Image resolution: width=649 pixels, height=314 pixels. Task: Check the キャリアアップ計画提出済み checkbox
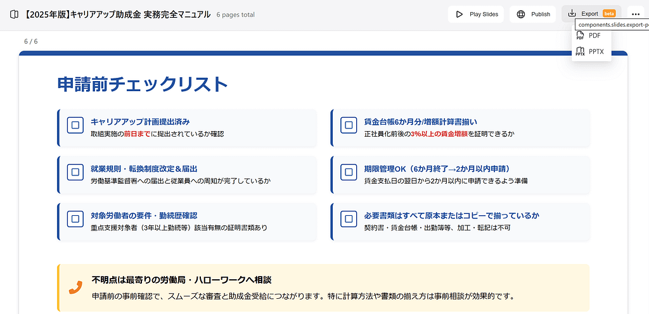pos(75,125)
